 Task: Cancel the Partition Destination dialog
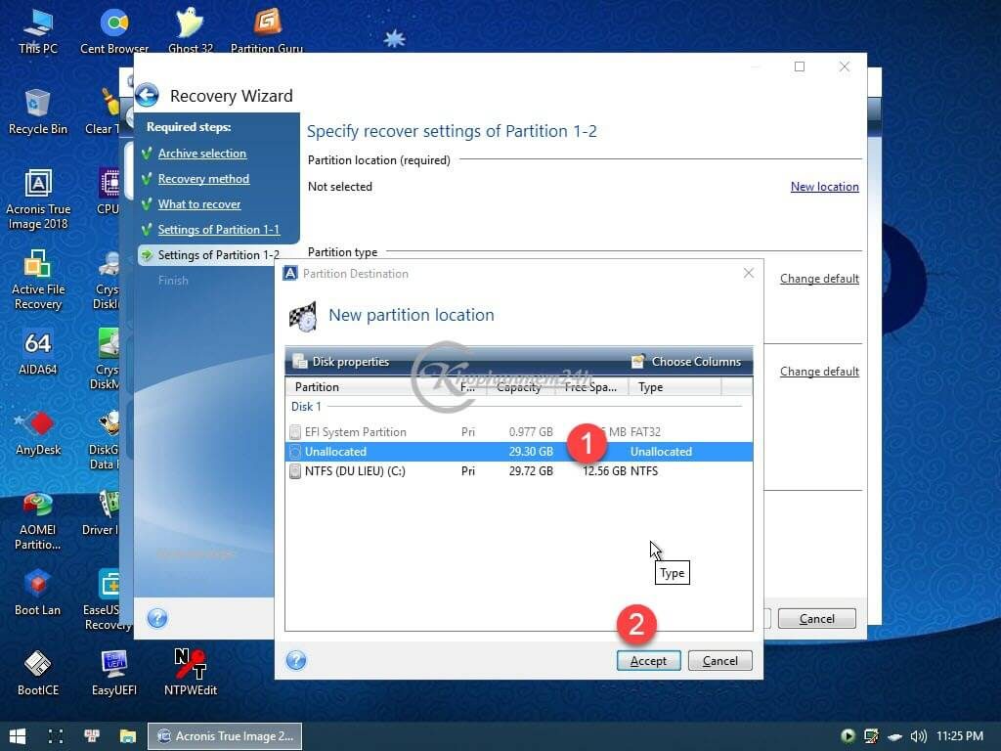[x=719, y=661]
